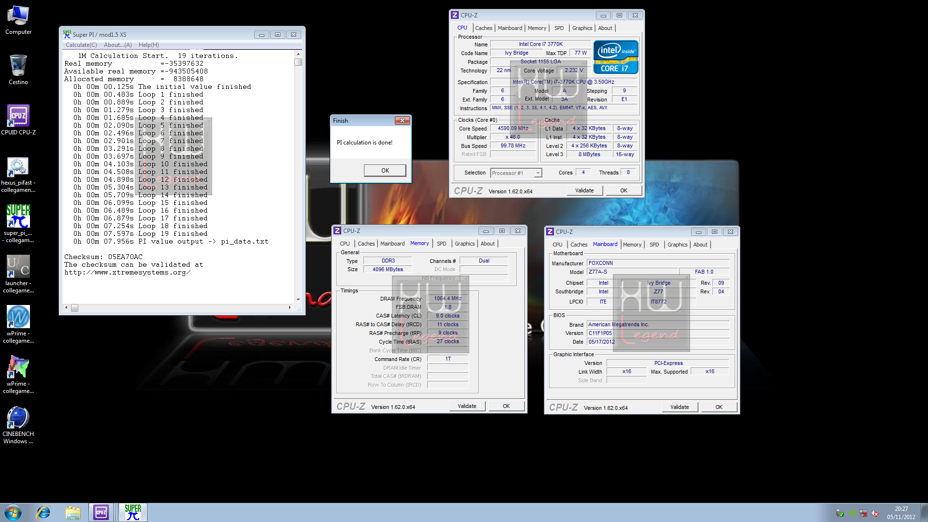Click the network tray icon
This screenshot has height=522, width=928.
tap(863, 513)
